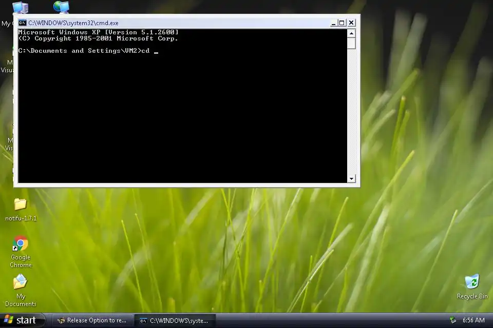Select the Recycle Bin icon

(472, 281)
